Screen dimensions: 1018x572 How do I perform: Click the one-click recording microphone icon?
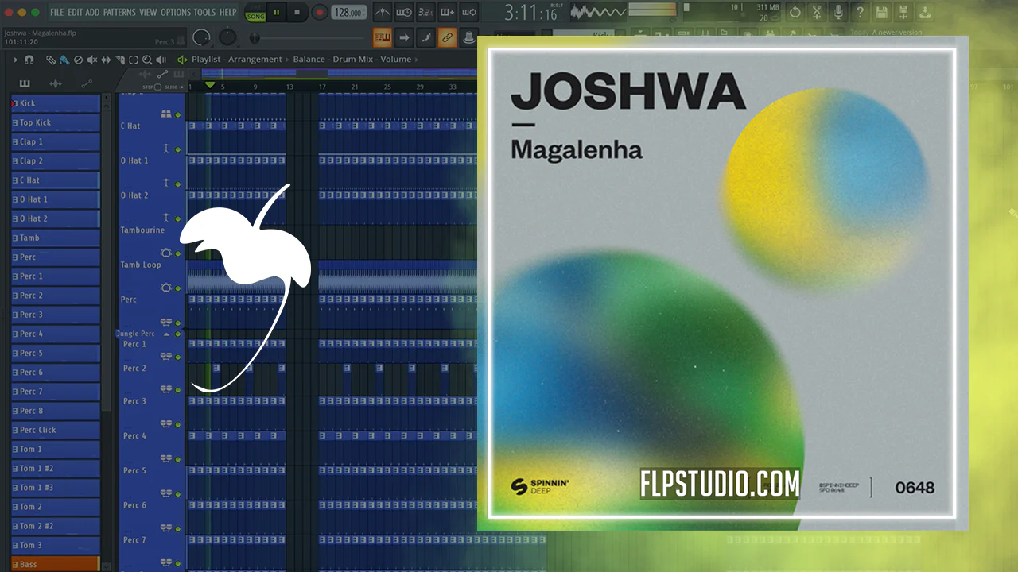[x=838, y=13]
